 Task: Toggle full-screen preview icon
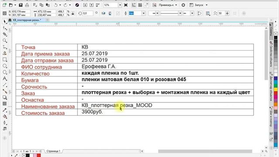(x=126, y=5)
